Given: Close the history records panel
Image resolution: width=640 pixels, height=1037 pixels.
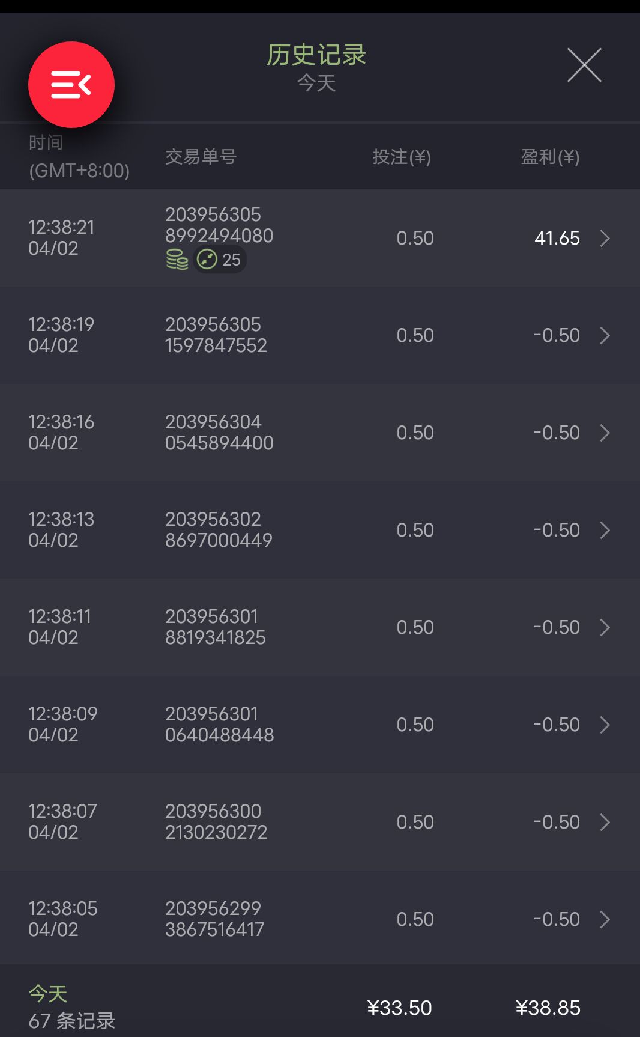Looking at the screenshot, I should [584, 65].
